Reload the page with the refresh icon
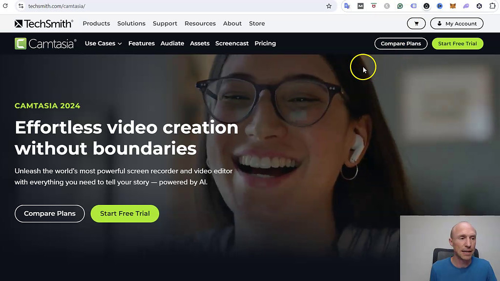This screenshot has width=500, height=281. coord(5,6)
